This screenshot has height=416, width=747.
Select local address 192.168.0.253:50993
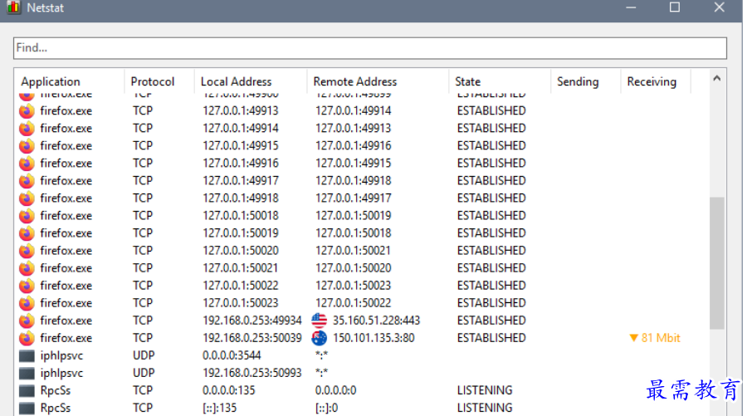(x=252, y=373)
